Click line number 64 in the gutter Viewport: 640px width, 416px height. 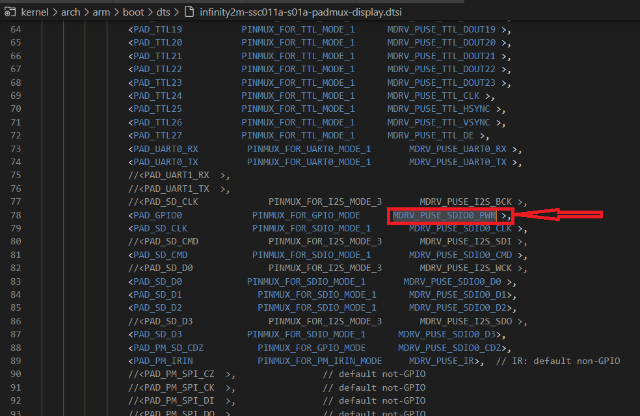16,30
